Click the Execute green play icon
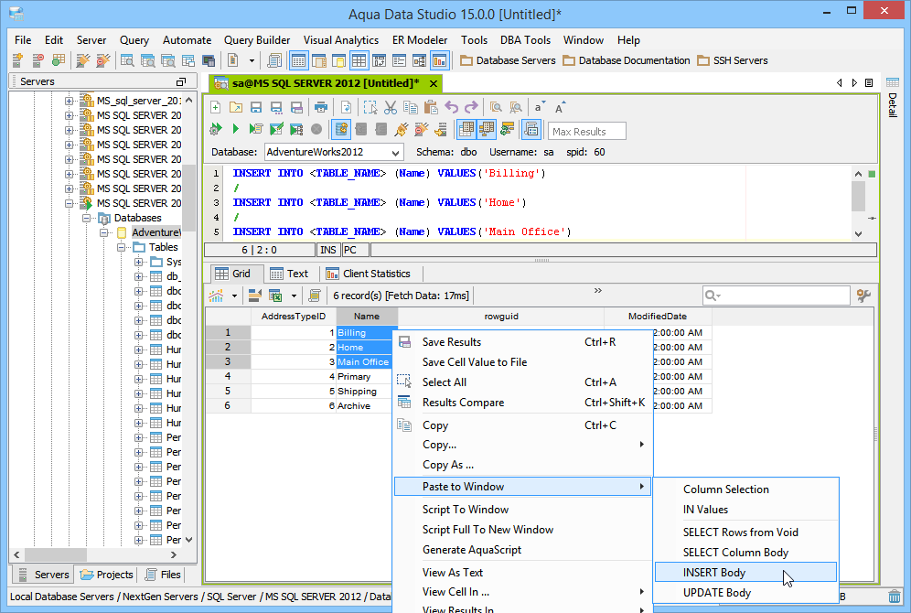The width and height of the screenshot is (911, 613). [235, 130]
